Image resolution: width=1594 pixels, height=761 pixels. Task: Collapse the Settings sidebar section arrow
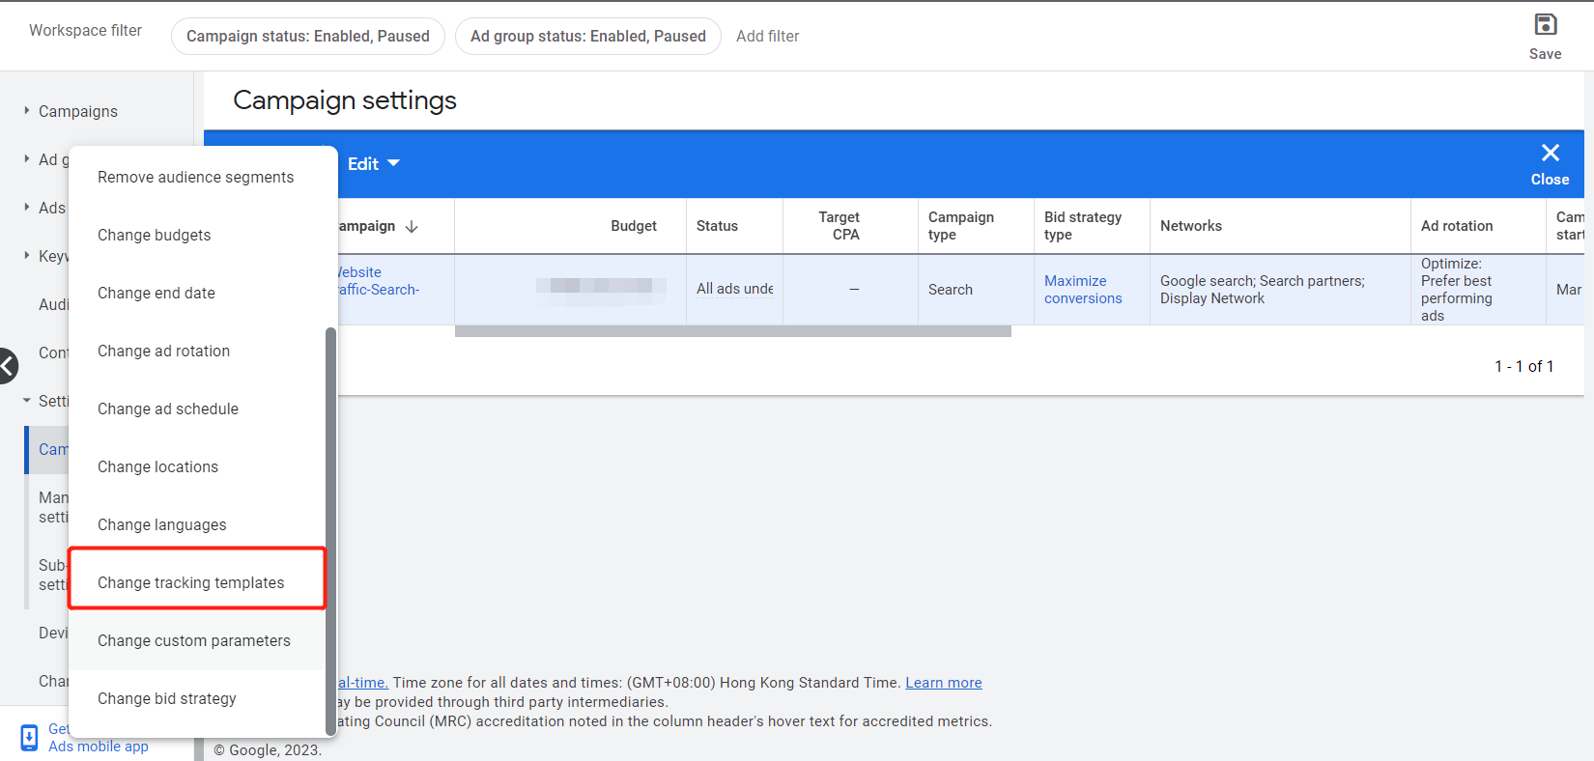(27, 401)
